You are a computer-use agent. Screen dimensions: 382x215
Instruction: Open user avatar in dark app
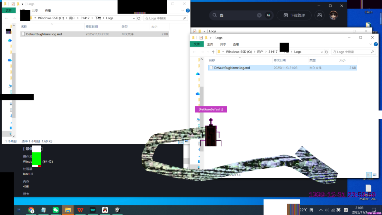(334, 15)
